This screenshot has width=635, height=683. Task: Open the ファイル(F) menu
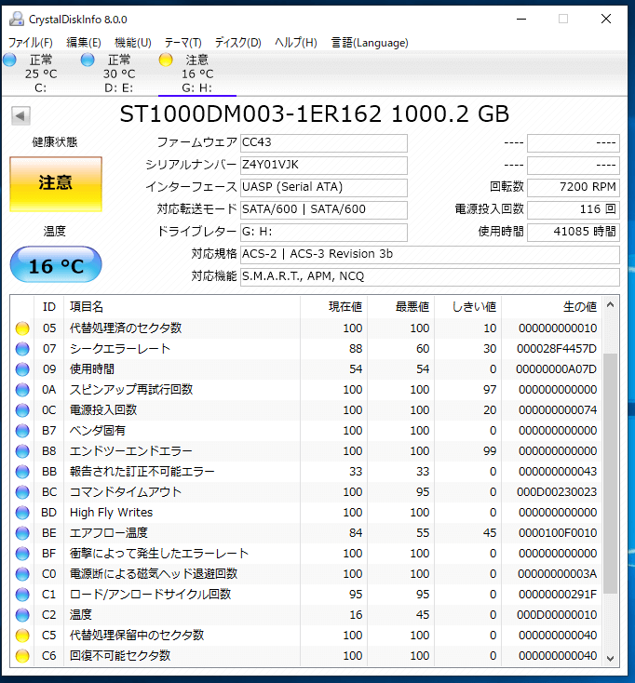pyautogui.click(x=31, y=43)
